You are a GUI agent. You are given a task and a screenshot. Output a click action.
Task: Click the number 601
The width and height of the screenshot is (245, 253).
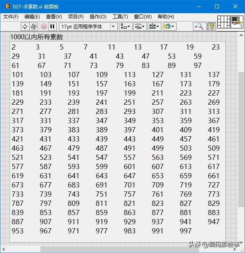tap(130, 167)
